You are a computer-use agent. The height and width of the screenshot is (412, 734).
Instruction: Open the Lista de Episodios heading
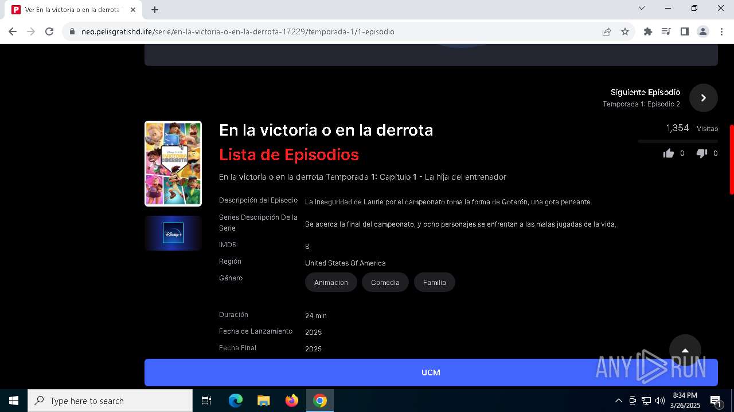click(x=289, y=154)
